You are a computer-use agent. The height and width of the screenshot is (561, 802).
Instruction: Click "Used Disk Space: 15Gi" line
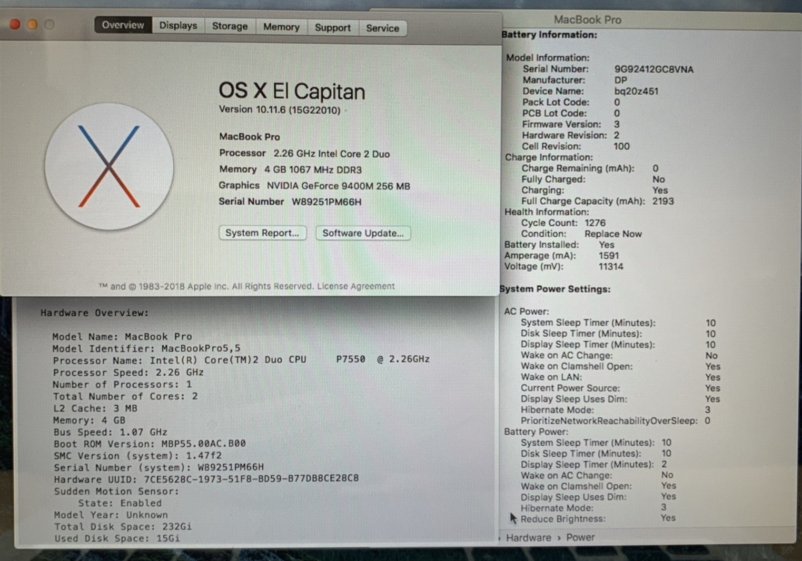pos(117,538)
